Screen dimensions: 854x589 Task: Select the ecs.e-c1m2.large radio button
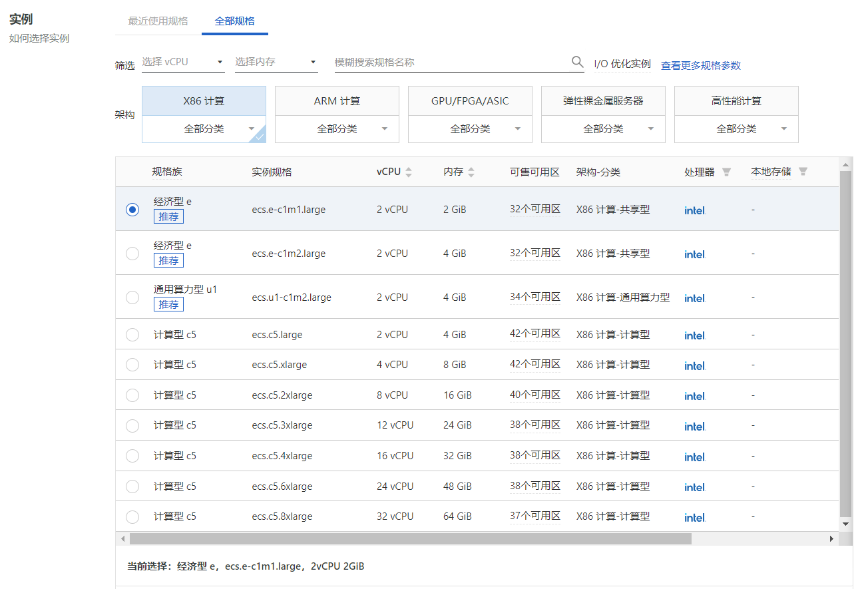click(x=132, y=253)
